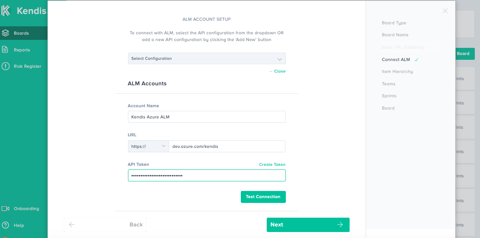Click the Onboarding video camera icon

(x=5, y=208)
